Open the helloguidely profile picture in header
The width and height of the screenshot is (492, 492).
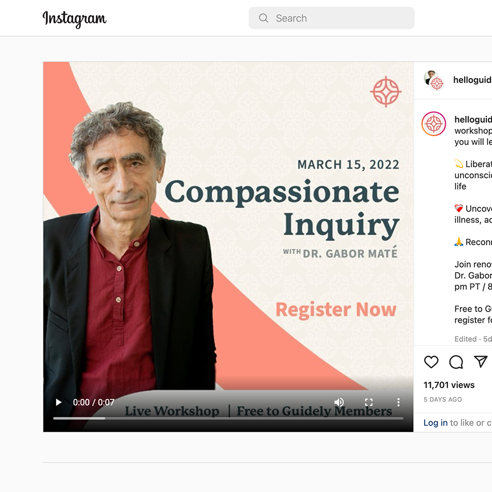[434, 81]
